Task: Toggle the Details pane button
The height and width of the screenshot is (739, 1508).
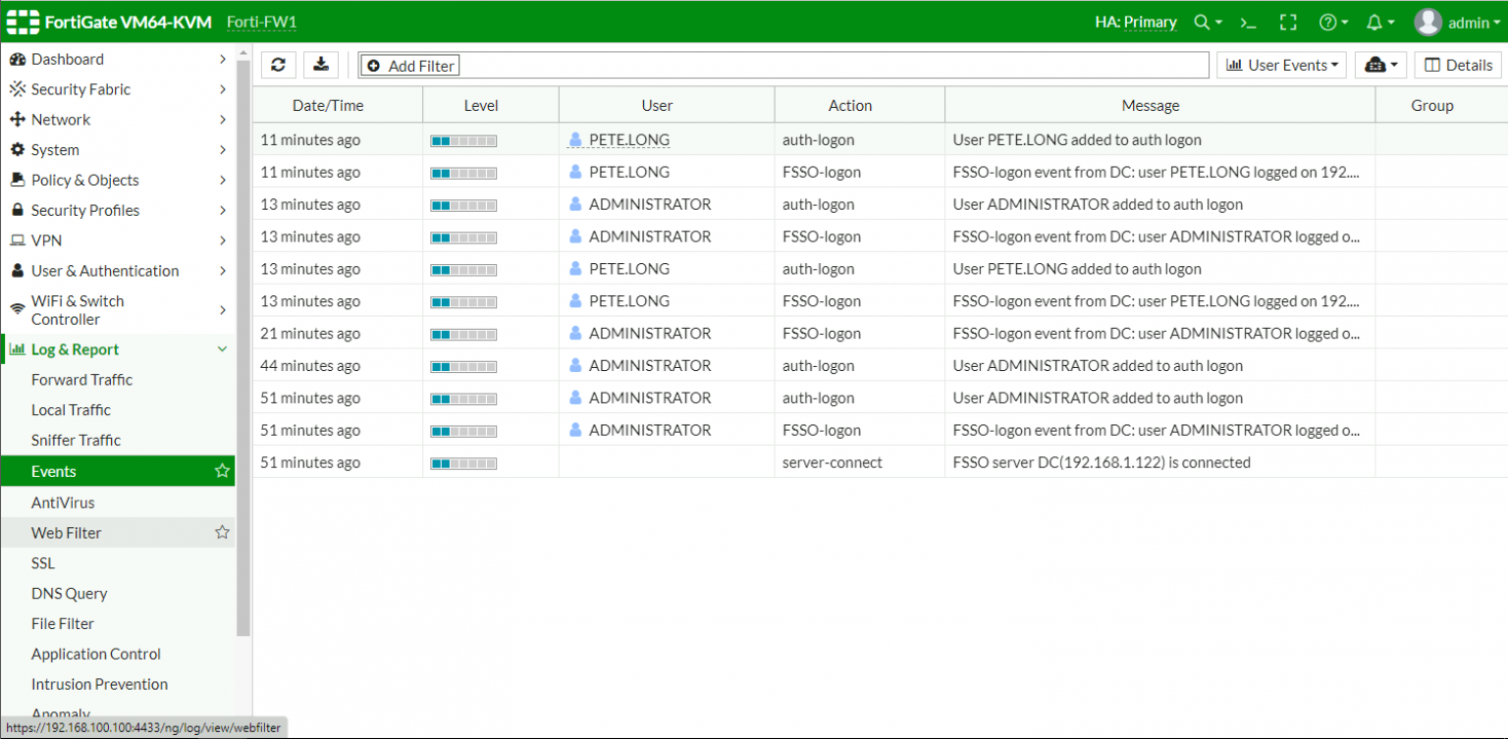Action: (1458, 65)
